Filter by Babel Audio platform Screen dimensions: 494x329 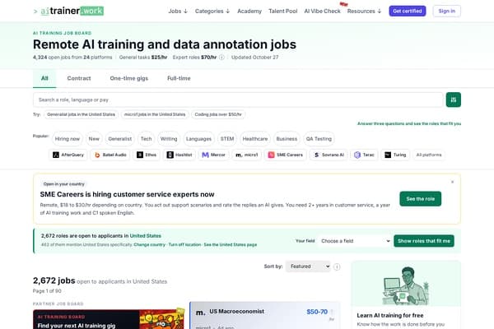point(110,155)
